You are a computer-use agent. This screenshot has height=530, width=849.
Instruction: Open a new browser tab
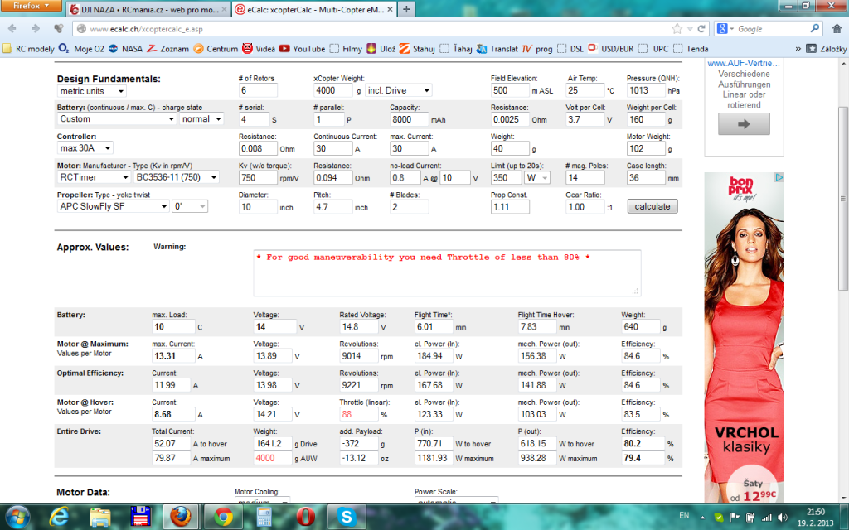pos(406,10)
